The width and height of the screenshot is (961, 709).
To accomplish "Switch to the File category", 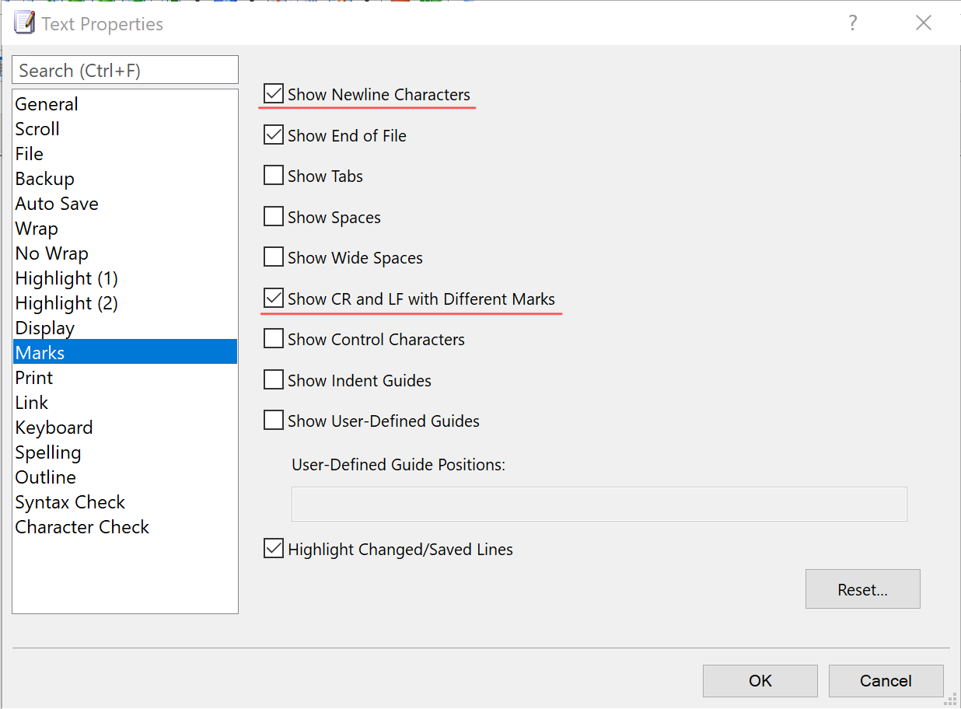I will click(x=125, y=154).
